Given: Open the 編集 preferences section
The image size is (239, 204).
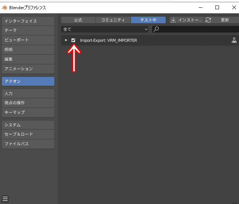Looking at the screenshot, I should 28,59.
